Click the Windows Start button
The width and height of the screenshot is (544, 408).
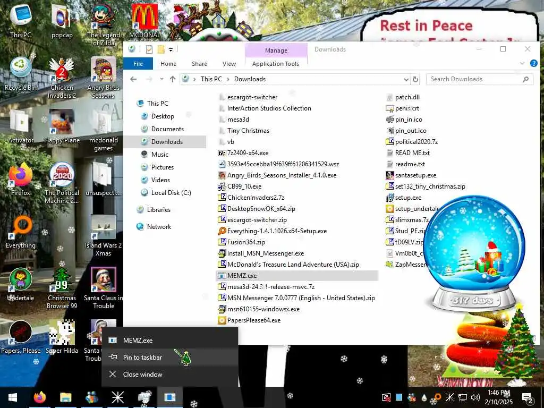click(x=13, y=397)
